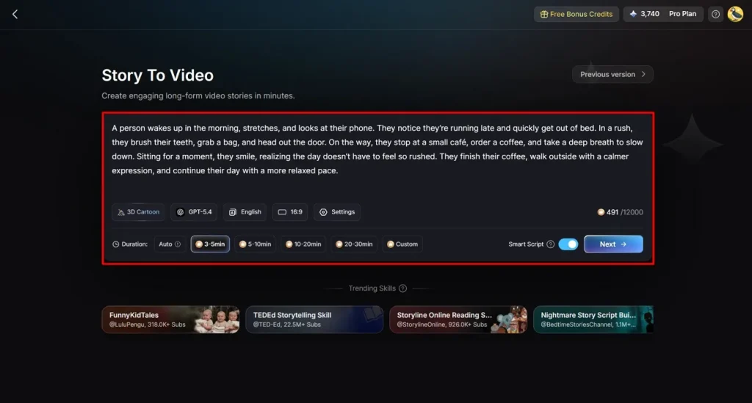Click Smart Script help info icon
752x403 pixels.
(x=551, y=244)
